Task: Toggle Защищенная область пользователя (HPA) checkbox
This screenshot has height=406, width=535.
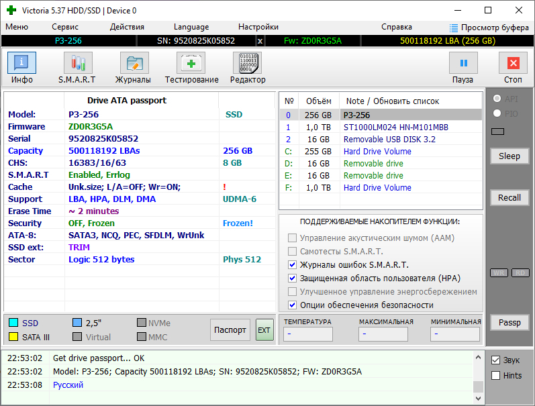Action: click(x=292, y=278)
